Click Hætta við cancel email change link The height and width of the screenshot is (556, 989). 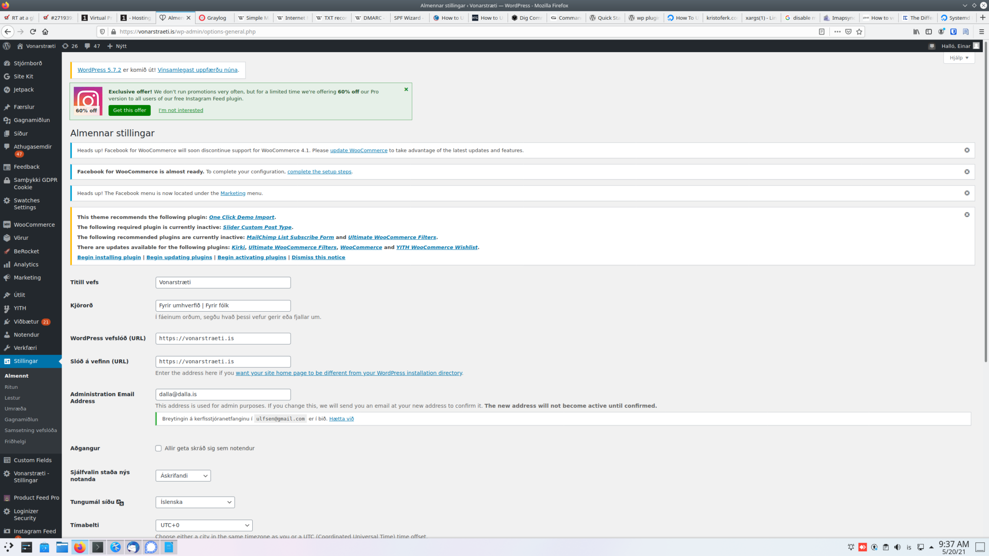point(341,419)
